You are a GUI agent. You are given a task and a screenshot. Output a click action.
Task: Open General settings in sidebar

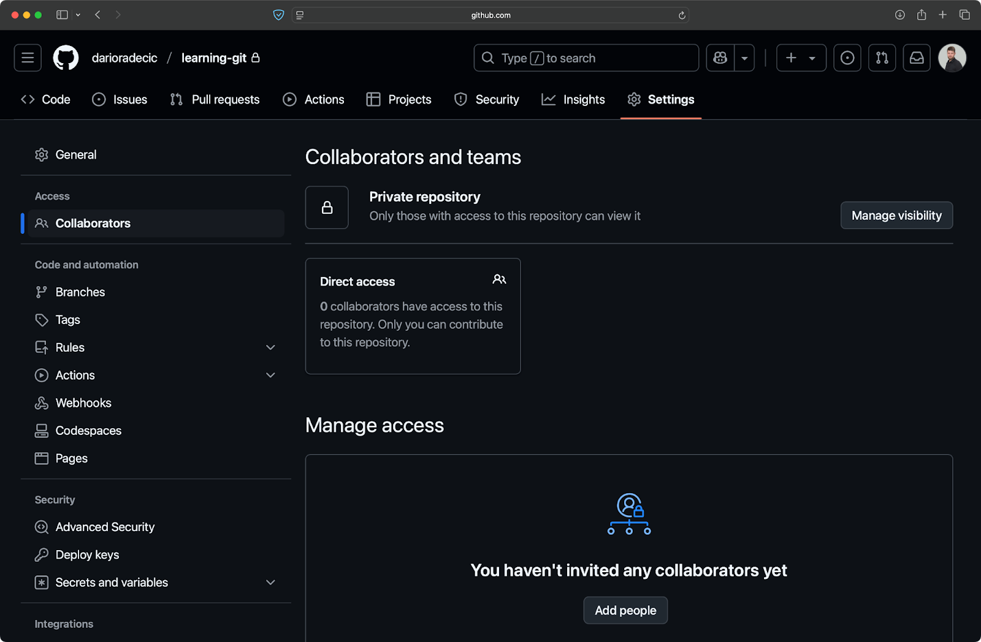156,154
